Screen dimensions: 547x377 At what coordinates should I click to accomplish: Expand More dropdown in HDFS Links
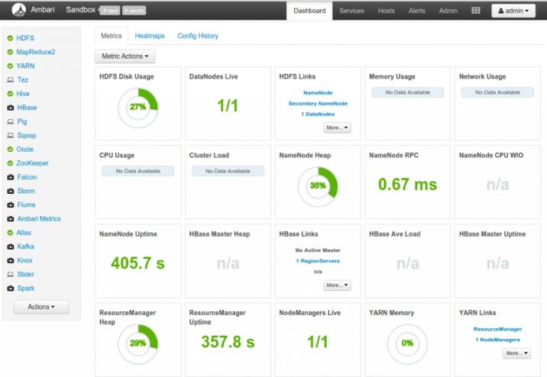pyautogui.click(x=337, y=127)
